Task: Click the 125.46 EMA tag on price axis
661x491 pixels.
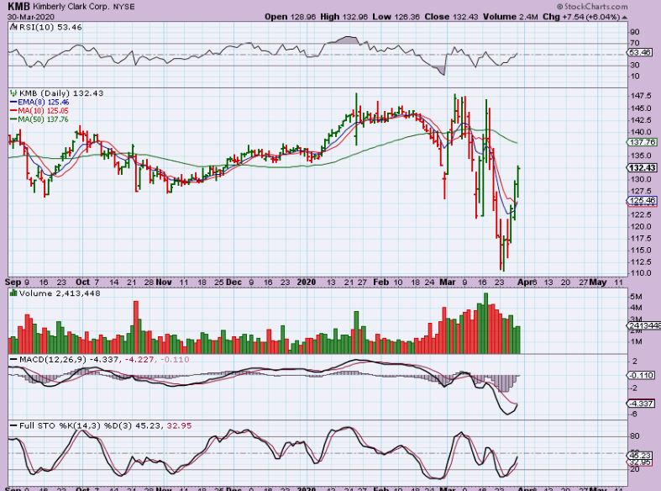Action: point(643,201)
